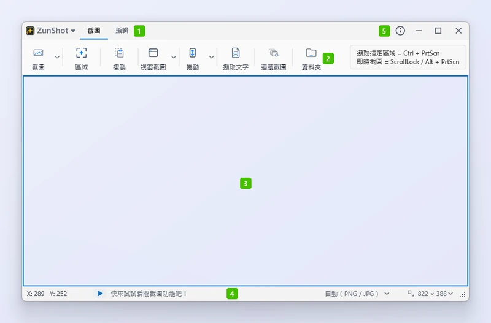Open the info about icon
Image resolution: width=491 pixels, height=323 pixels.
point(400,31)
